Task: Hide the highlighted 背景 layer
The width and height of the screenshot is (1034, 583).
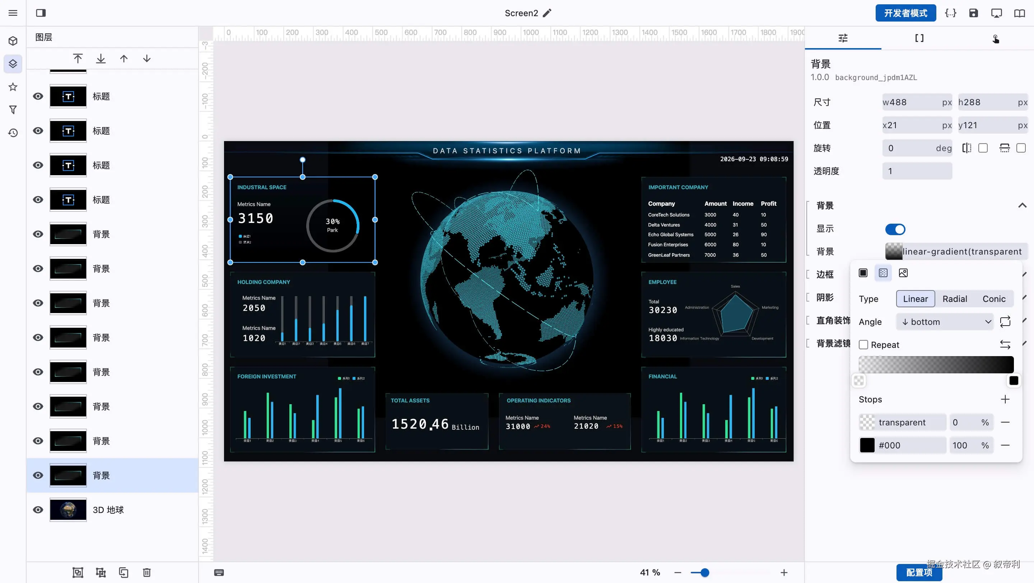Action: coord(38,475)
